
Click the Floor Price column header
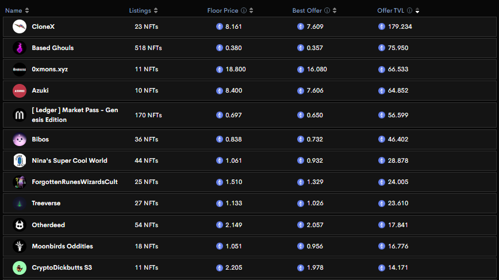coord(223,10)
